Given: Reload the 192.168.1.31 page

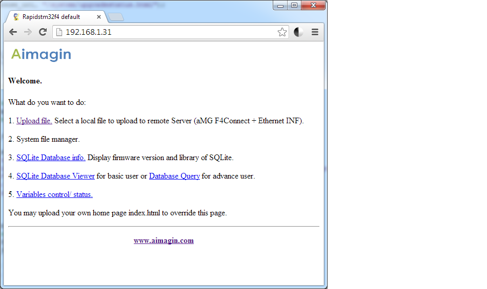Looking at the screenshot, I should point(43,32).
